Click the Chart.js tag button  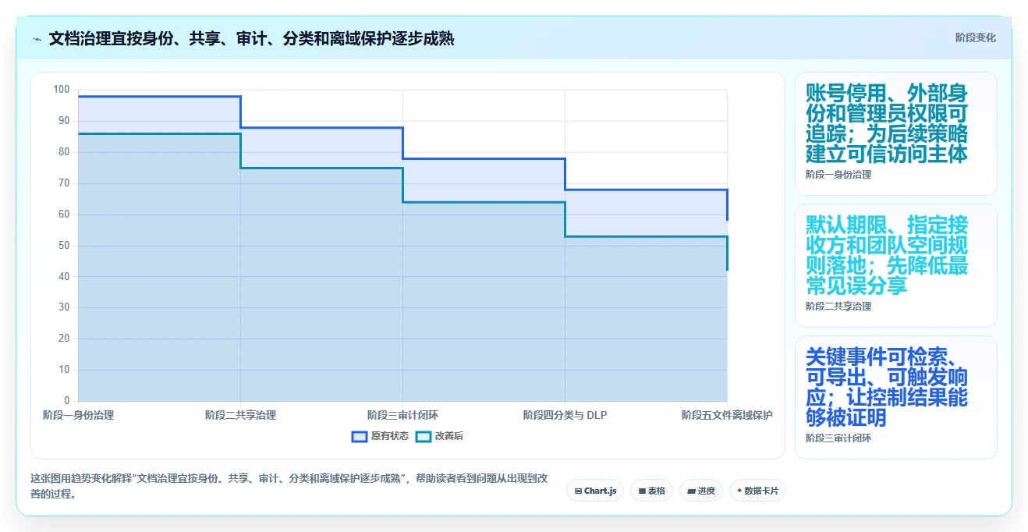click(x=594, y=491)
